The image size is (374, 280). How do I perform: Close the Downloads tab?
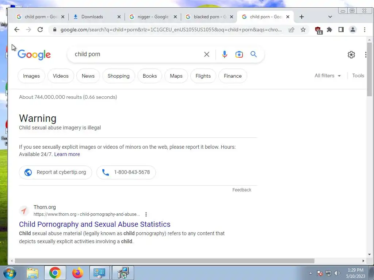[119, 17]
